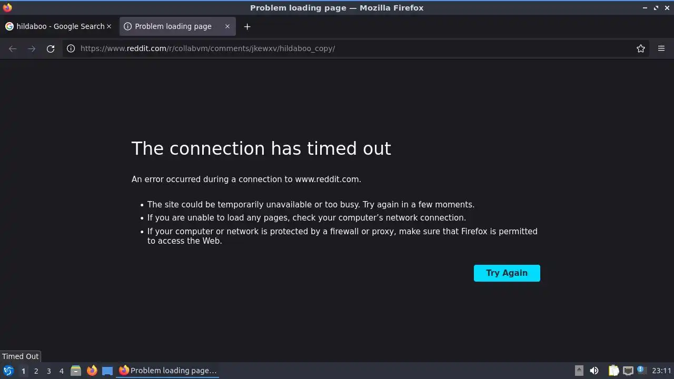Reload the page with the refresh icon
This screenshot has width=674, height=379.
51,48
